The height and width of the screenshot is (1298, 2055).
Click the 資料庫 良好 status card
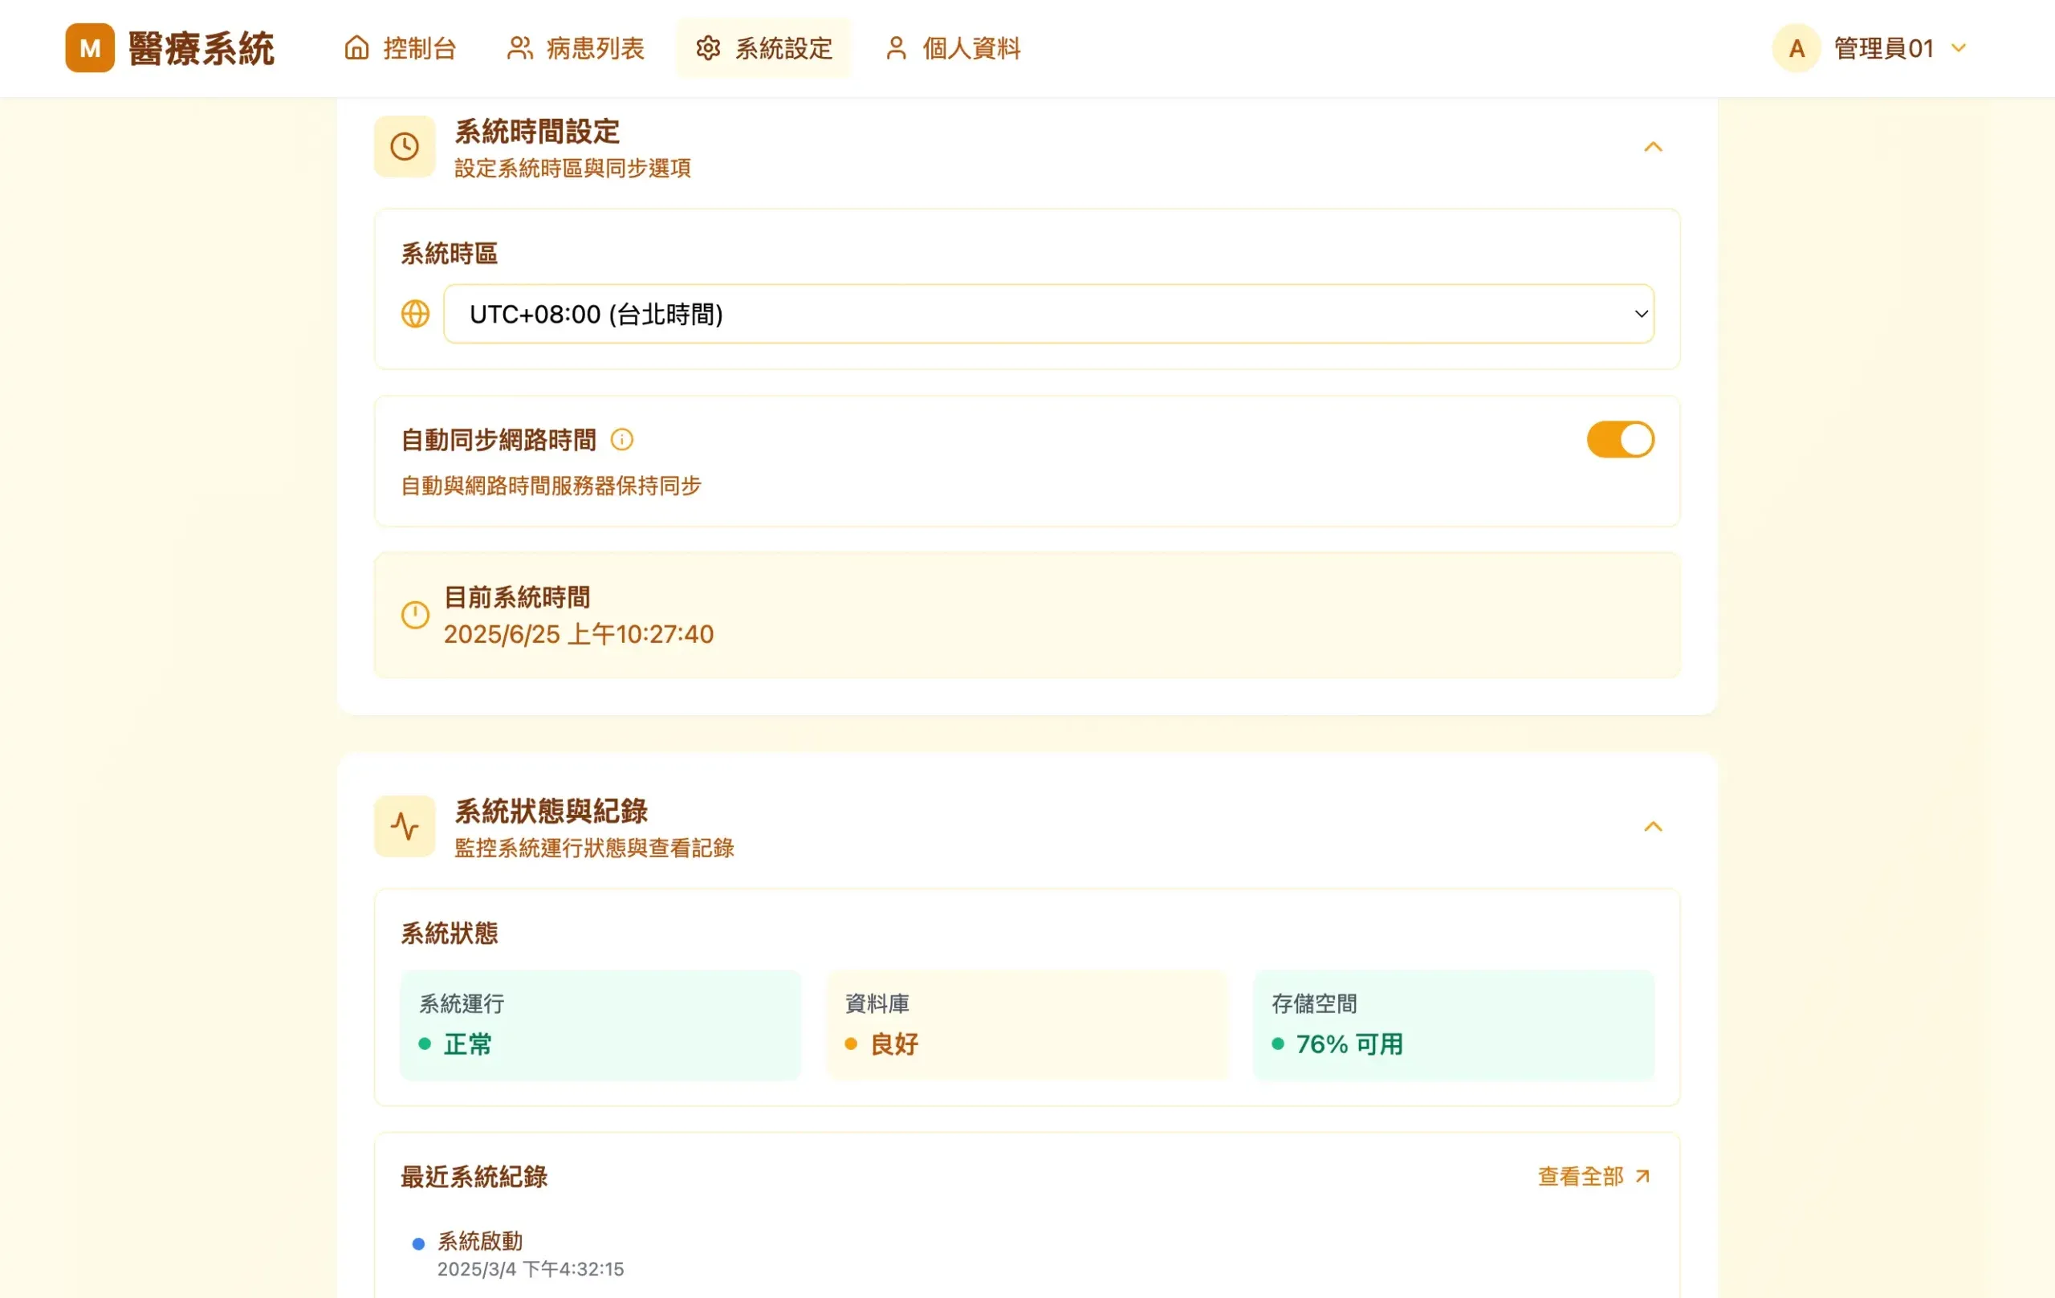pyautogui.click(x=1027, y=1025)
